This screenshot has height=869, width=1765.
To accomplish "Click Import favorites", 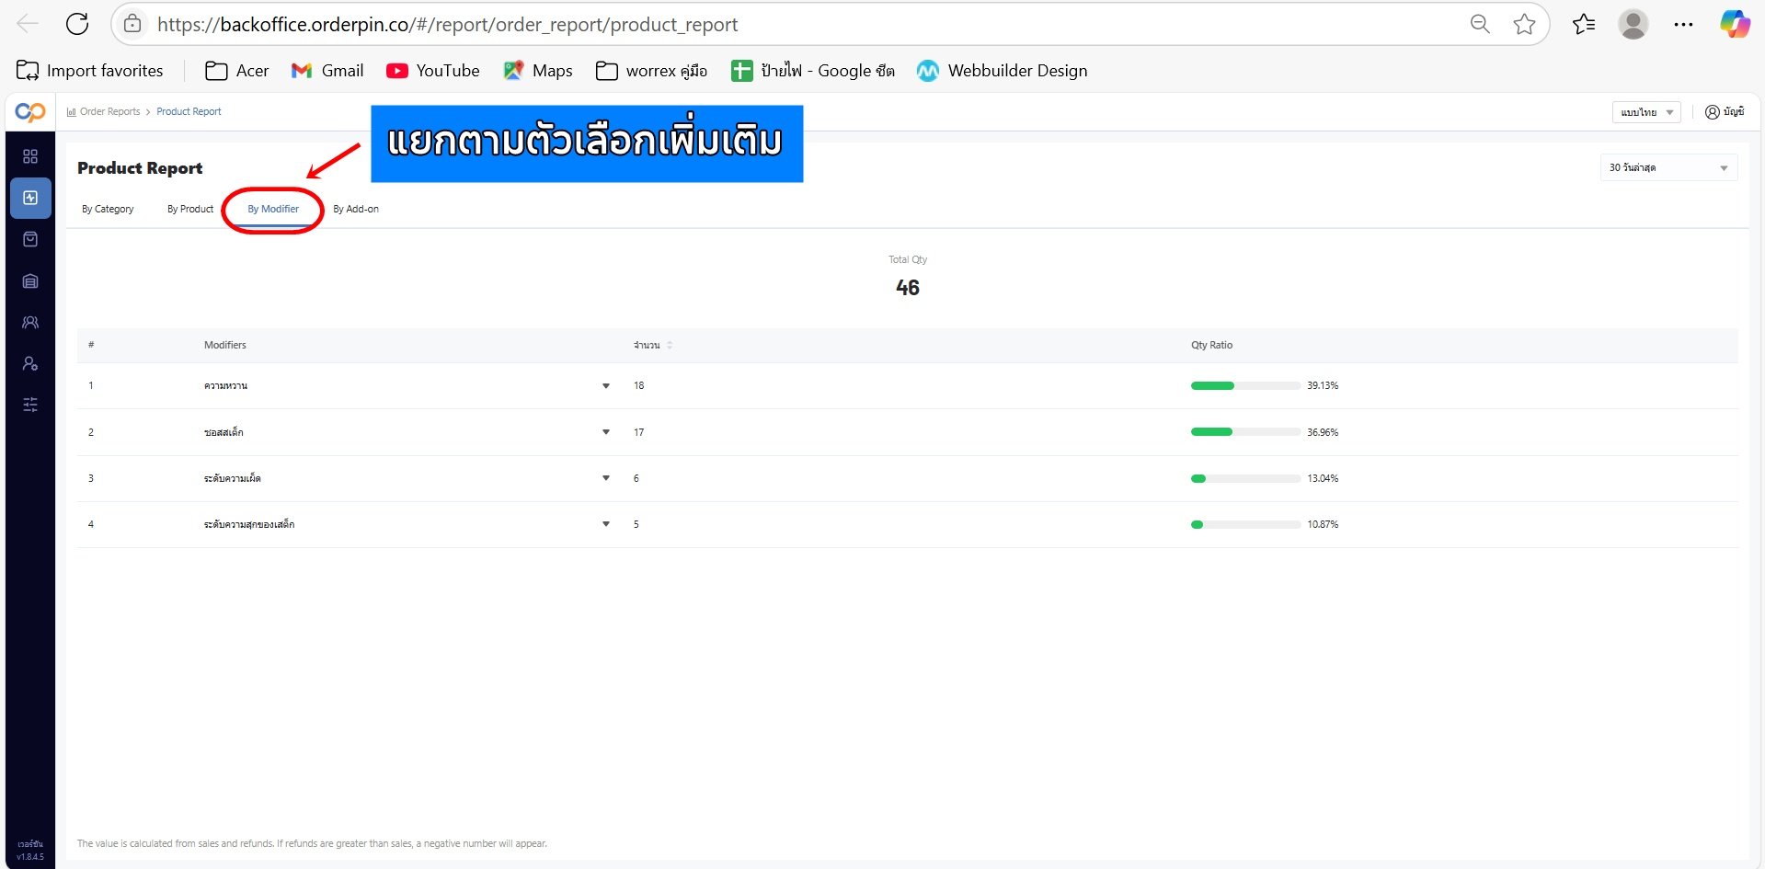I will [x=90, y=71].
